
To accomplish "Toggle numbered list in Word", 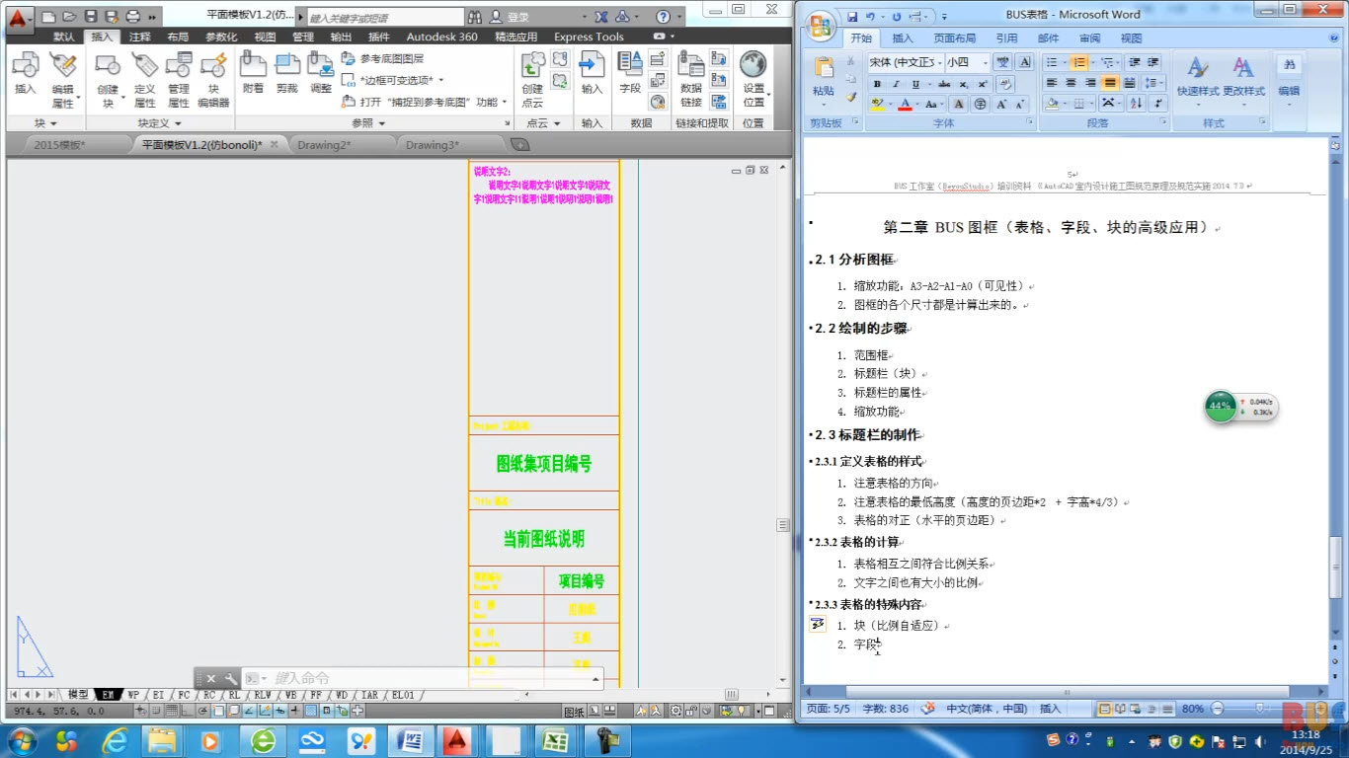I will pyautogui.click(x=1079, y=63).
